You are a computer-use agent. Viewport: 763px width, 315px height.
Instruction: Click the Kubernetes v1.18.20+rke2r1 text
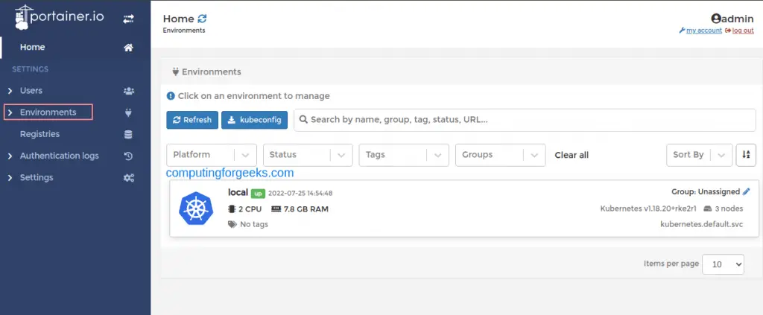click(649, 209)
